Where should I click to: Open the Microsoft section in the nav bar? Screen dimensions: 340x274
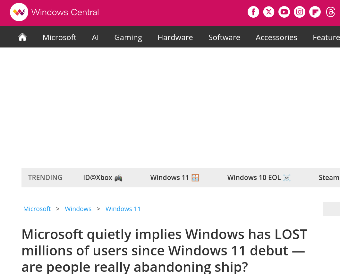(x=59, y=37)
